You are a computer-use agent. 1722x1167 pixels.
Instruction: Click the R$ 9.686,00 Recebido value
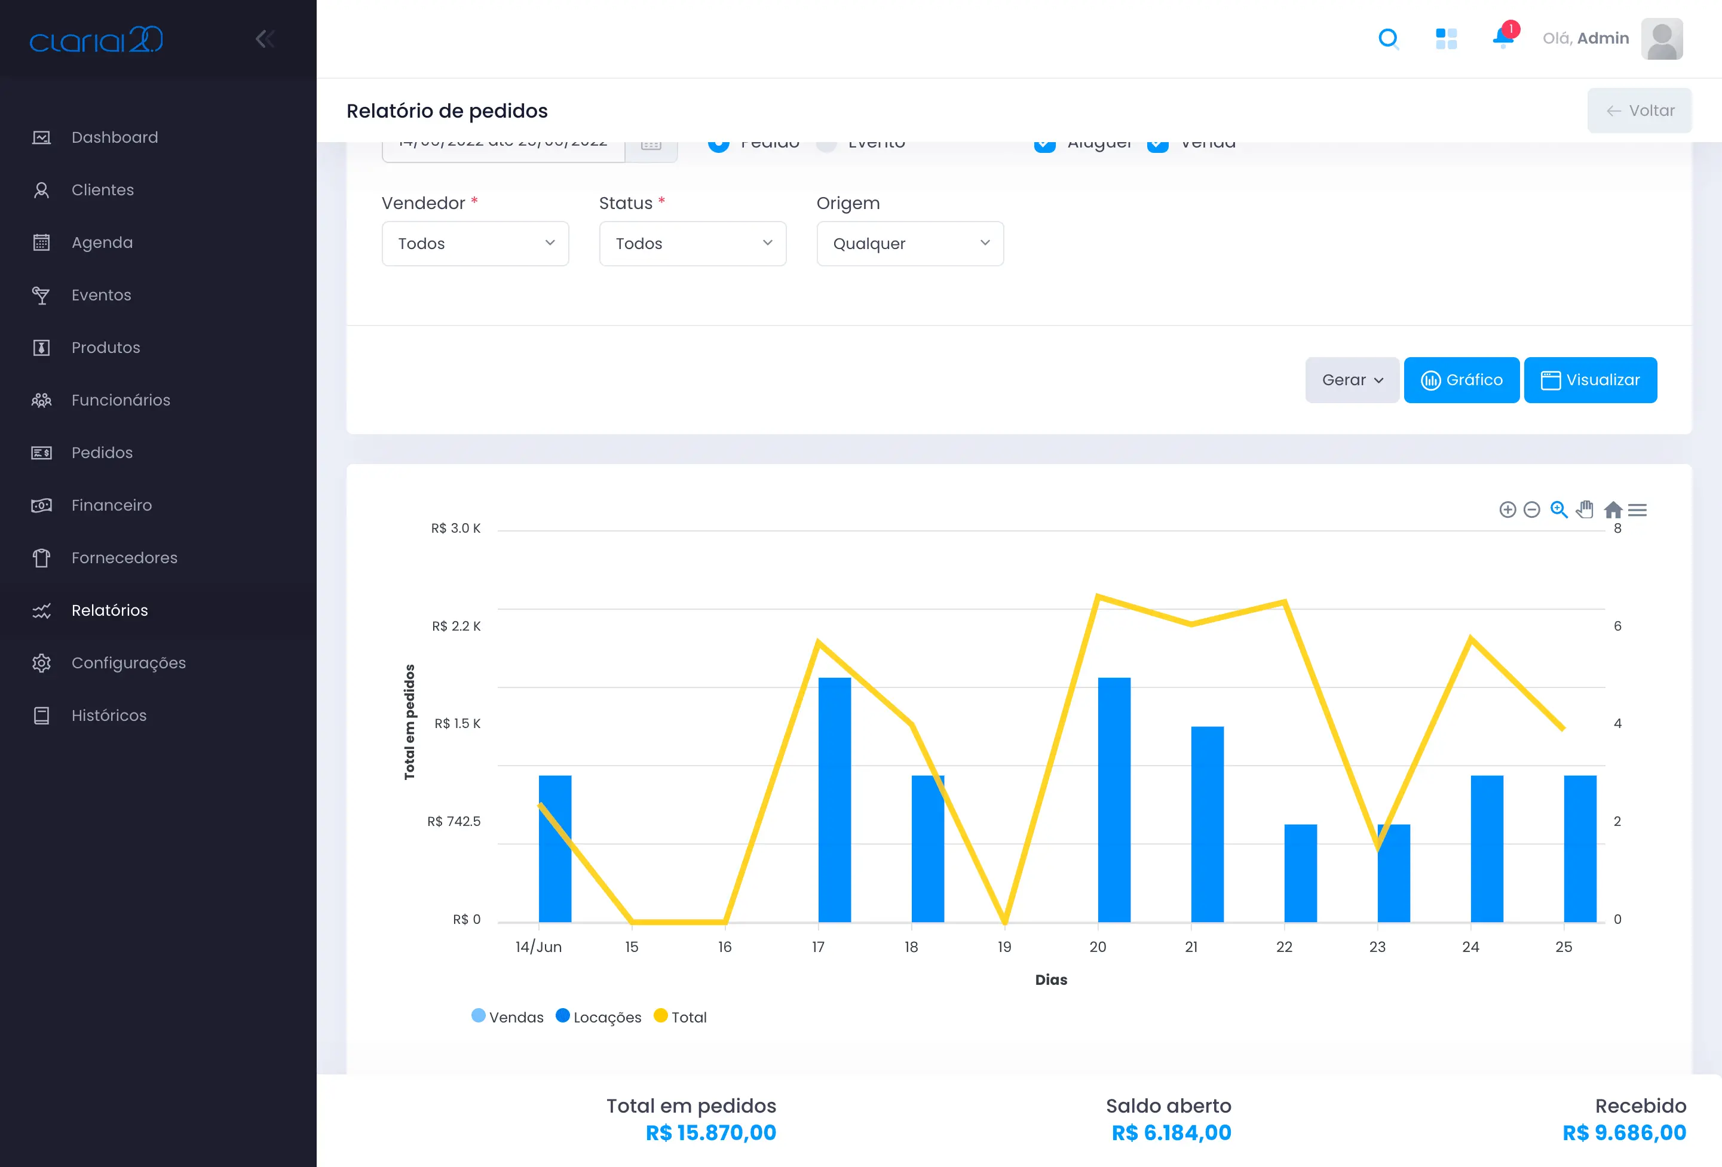click(x=1624, y=1133)
